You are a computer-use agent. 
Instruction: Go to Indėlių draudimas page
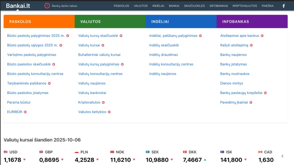pyautogui.click(x=163, y=55)
